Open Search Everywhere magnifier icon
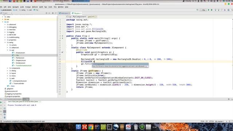 [232, 10]
